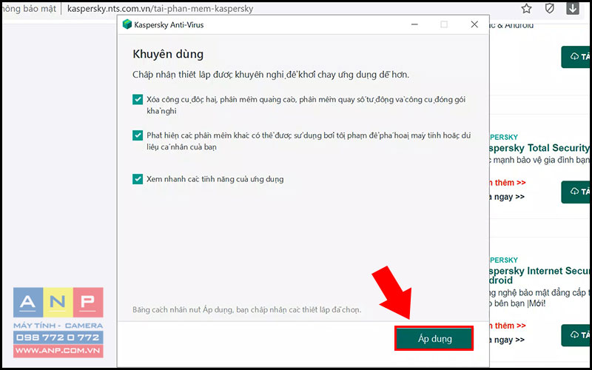Image resolution: width=592 pixels, height=370 pixels.
Task: Click the Khuyên dùng heading text
Action: click(168, 54)
